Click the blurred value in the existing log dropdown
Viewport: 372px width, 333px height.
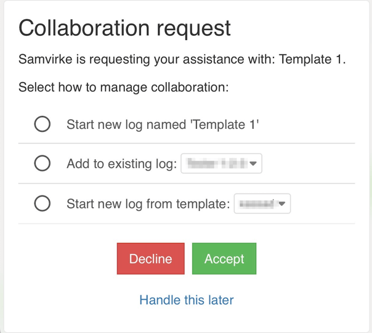click(x=216, y=163)
